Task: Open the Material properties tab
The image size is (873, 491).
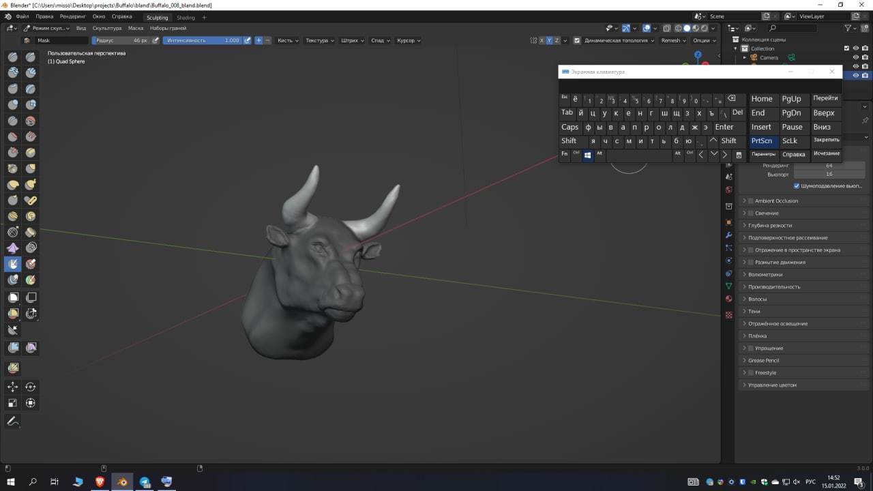Action: [728, 299]
